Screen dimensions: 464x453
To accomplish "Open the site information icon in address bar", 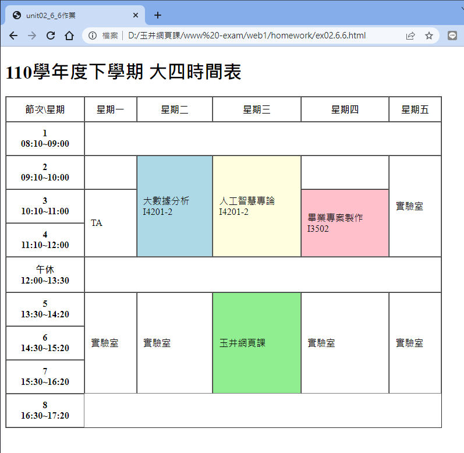I will point(93,36).
